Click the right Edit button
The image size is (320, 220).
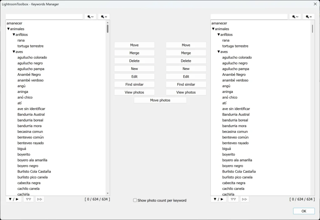pos(186,77)
